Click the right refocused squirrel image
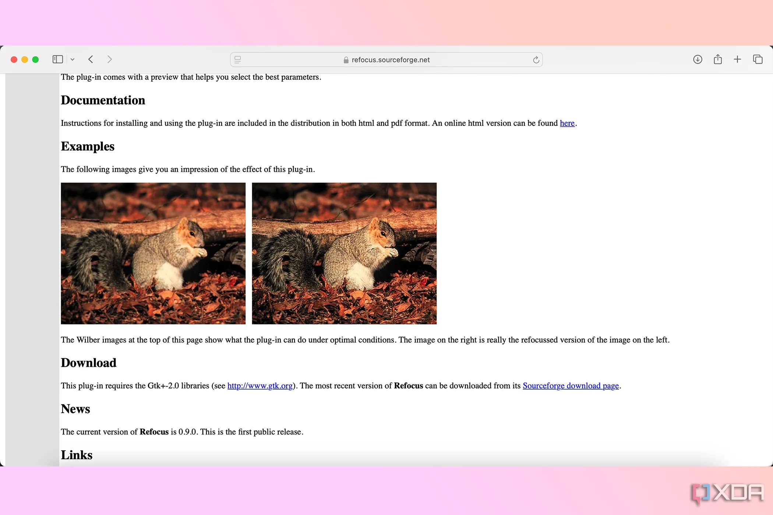Screen dimensions: 773x515 344,253
